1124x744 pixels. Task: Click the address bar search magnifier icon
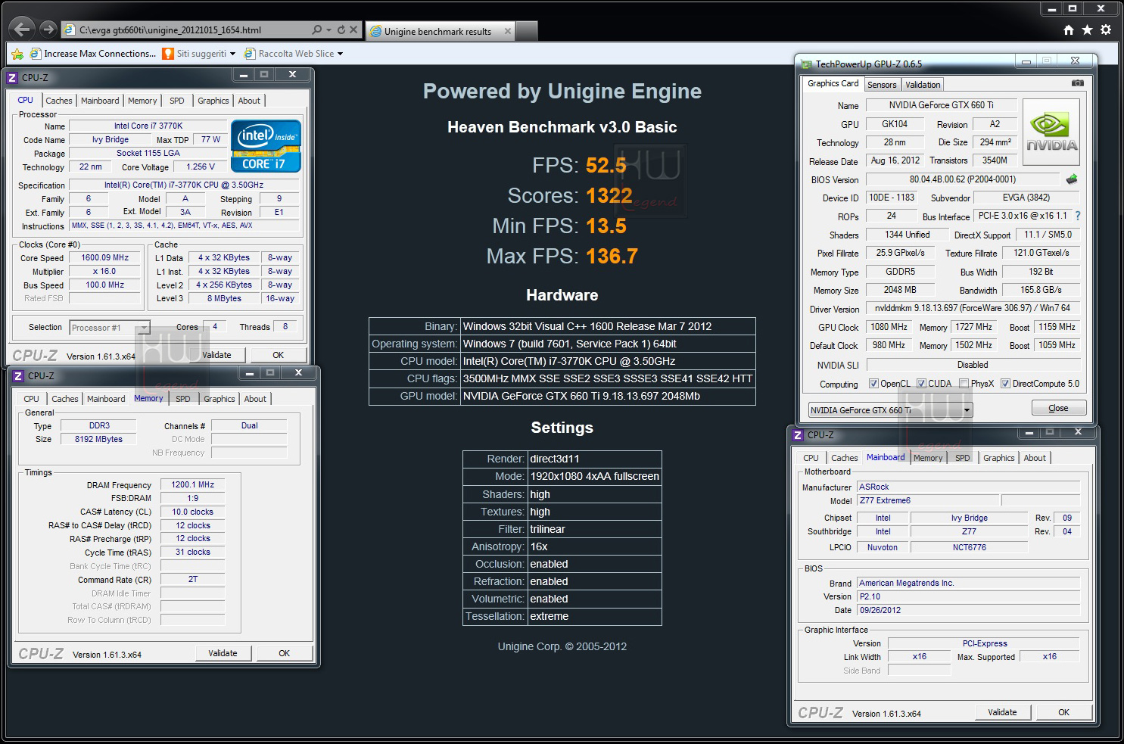pyautogui.click(x=317, y=30)
